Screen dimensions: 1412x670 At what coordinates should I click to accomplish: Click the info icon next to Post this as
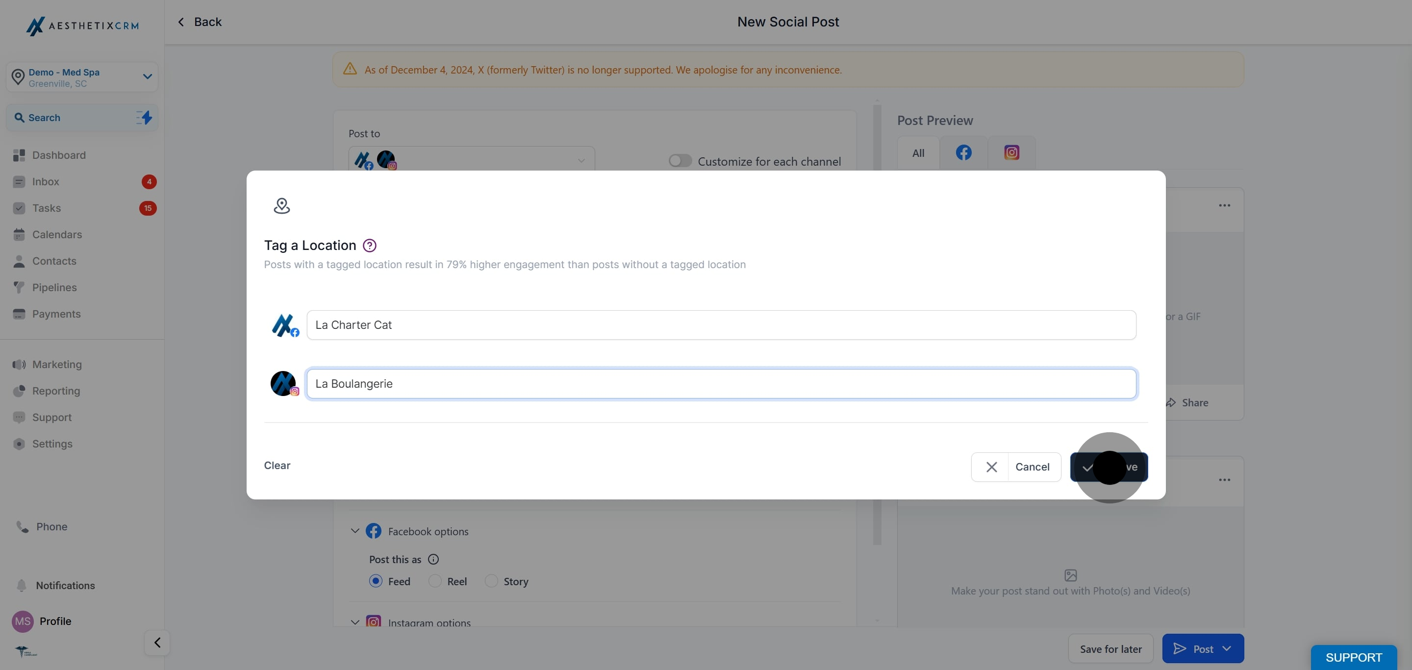(x=433, y=559)
